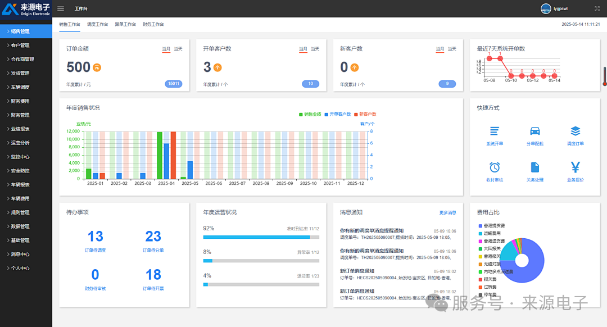This screenshot has width=607, height=327.
Task: Toggle the 新客户数 series in chart legend
Action: 365,114
